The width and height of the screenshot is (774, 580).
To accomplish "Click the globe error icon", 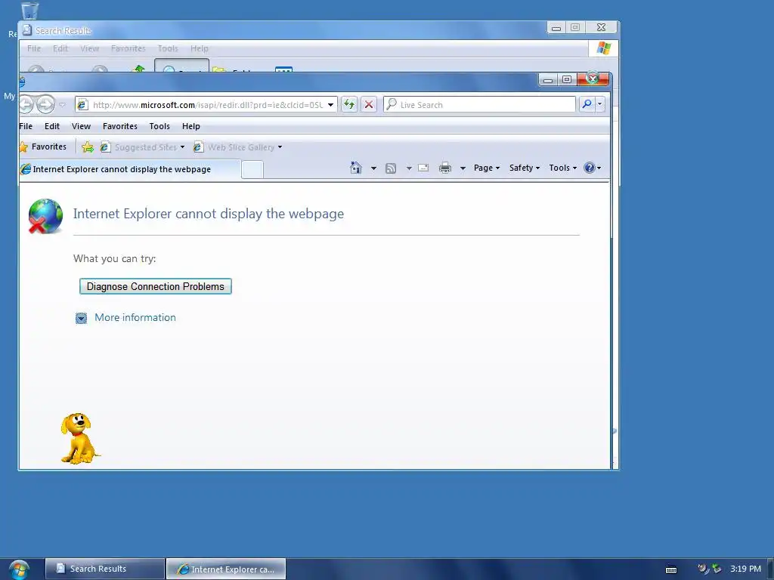I will [45, 216].
